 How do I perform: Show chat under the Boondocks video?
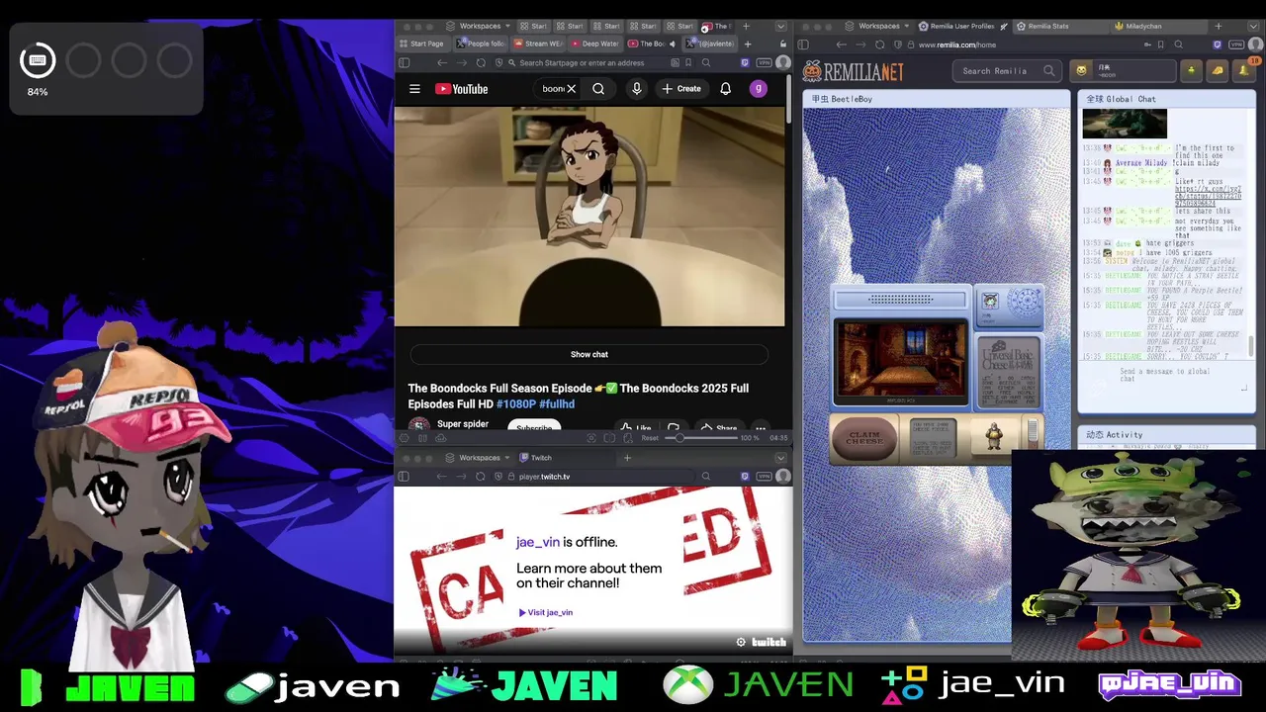coord(589,354)
